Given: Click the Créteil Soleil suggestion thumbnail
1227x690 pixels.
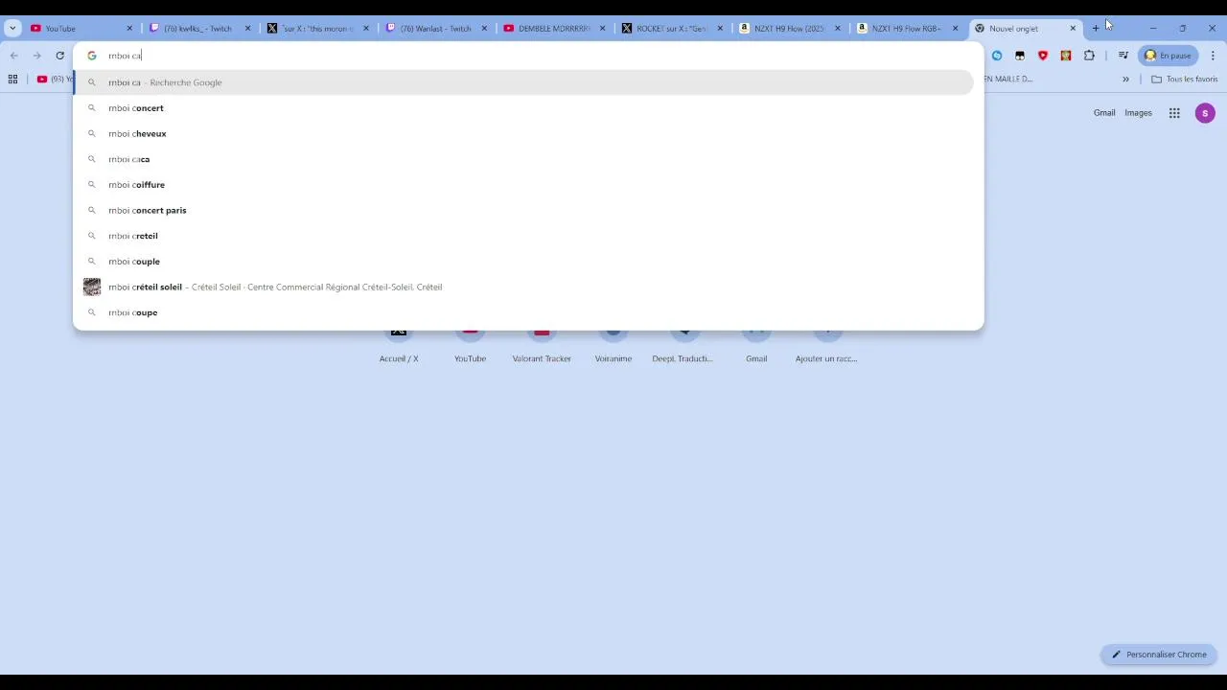Looking at the screenshot, I should pyautogui.click(x=92, y=287).
